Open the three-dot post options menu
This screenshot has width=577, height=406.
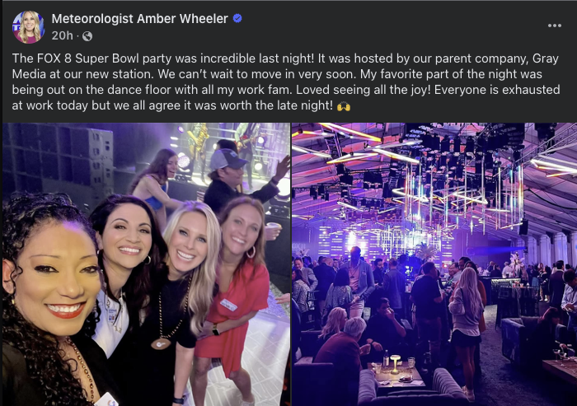[554, 26]
